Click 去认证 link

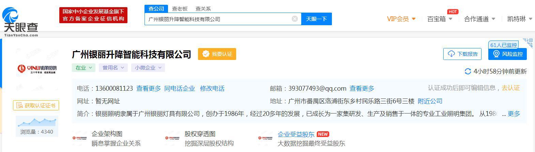pos(511,88)
